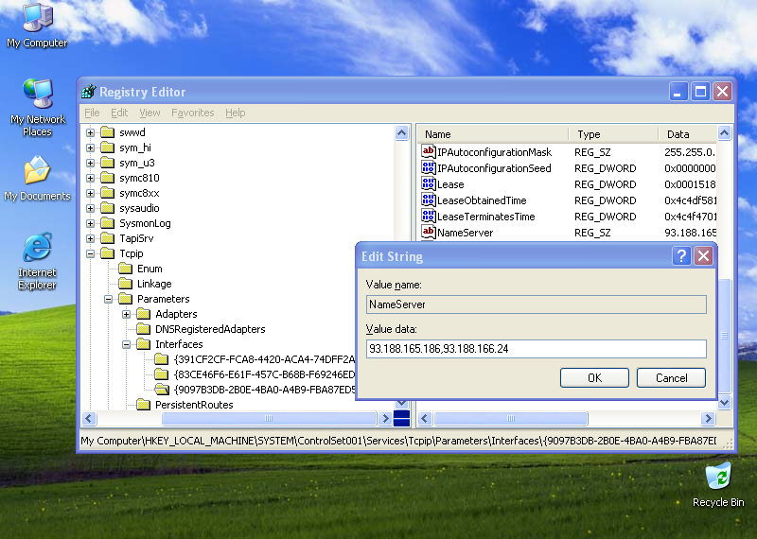
Task: Click the 0x4c4df581 data value
Action: pyautogui.click(x=690, y=200)
